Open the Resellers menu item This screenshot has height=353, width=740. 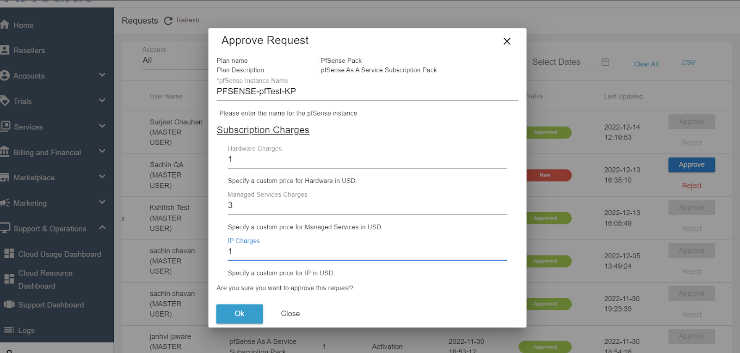(x=29, y=50)
